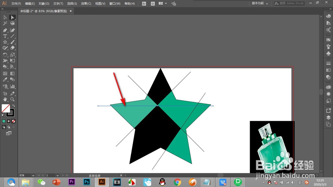Change the screen mode
This screenshot has width=333, height=187.
[9, 133]
